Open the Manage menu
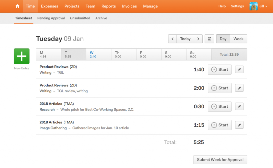Viewport: 273px width, 168px height. coord(150,6)
